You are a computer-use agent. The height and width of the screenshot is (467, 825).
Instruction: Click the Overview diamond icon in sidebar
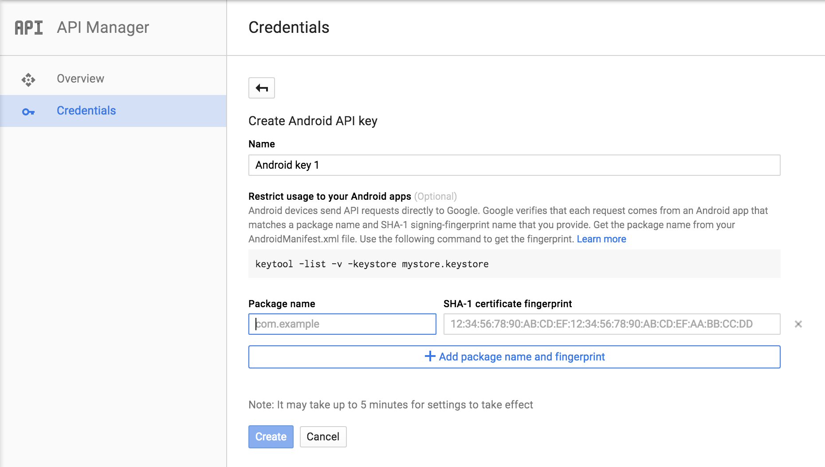tap(28, 79)
